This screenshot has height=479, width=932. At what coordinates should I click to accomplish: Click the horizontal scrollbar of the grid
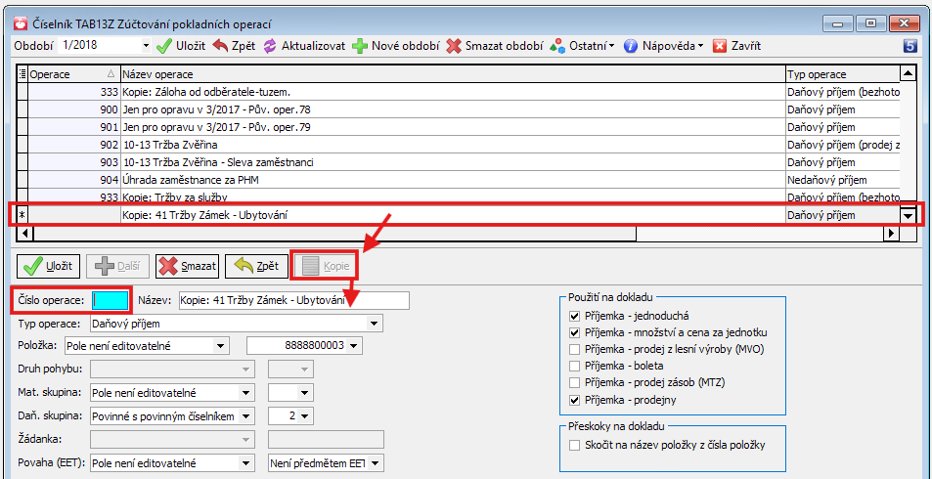pos(391,234)
